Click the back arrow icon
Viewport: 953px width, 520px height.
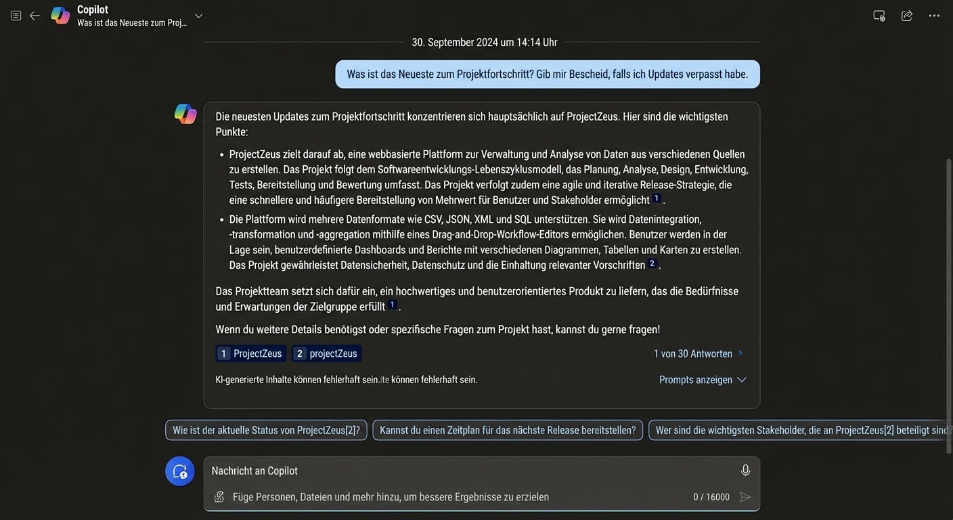35,16
